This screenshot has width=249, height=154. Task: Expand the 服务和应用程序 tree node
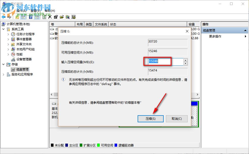pos(4,74)
